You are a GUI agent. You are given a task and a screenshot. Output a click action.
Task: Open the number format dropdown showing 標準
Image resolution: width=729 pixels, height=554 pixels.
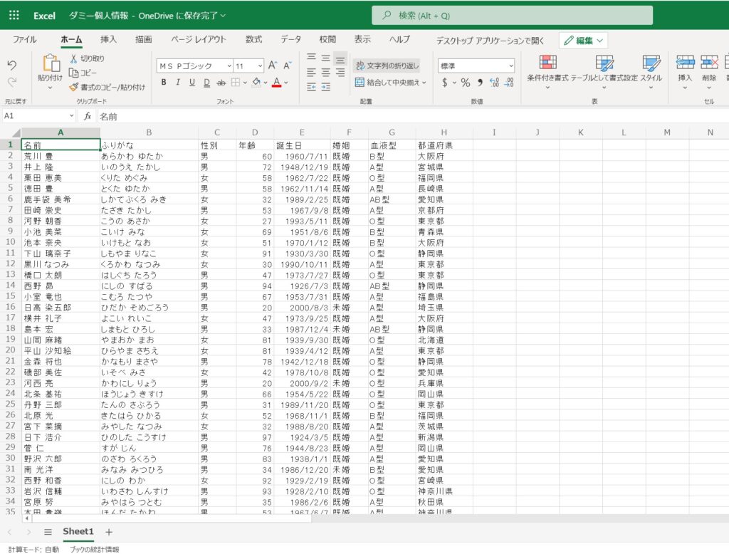477,66
